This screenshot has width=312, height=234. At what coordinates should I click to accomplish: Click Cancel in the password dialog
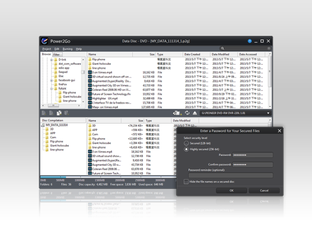coord(264,191)
